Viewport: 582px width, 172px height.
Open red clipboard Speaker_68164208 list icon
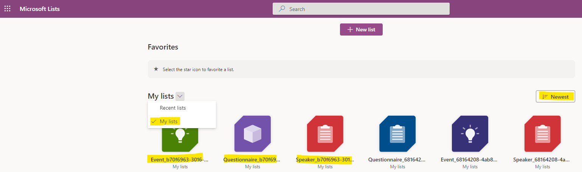[543, 134]
